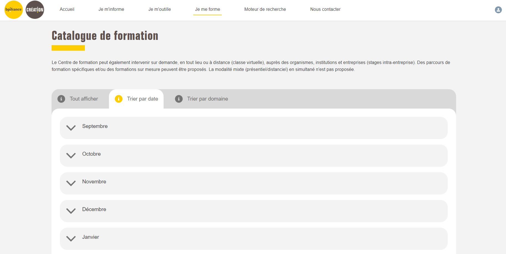Open the Je m'outille menu
506x254 pixels.
[160, 9]
